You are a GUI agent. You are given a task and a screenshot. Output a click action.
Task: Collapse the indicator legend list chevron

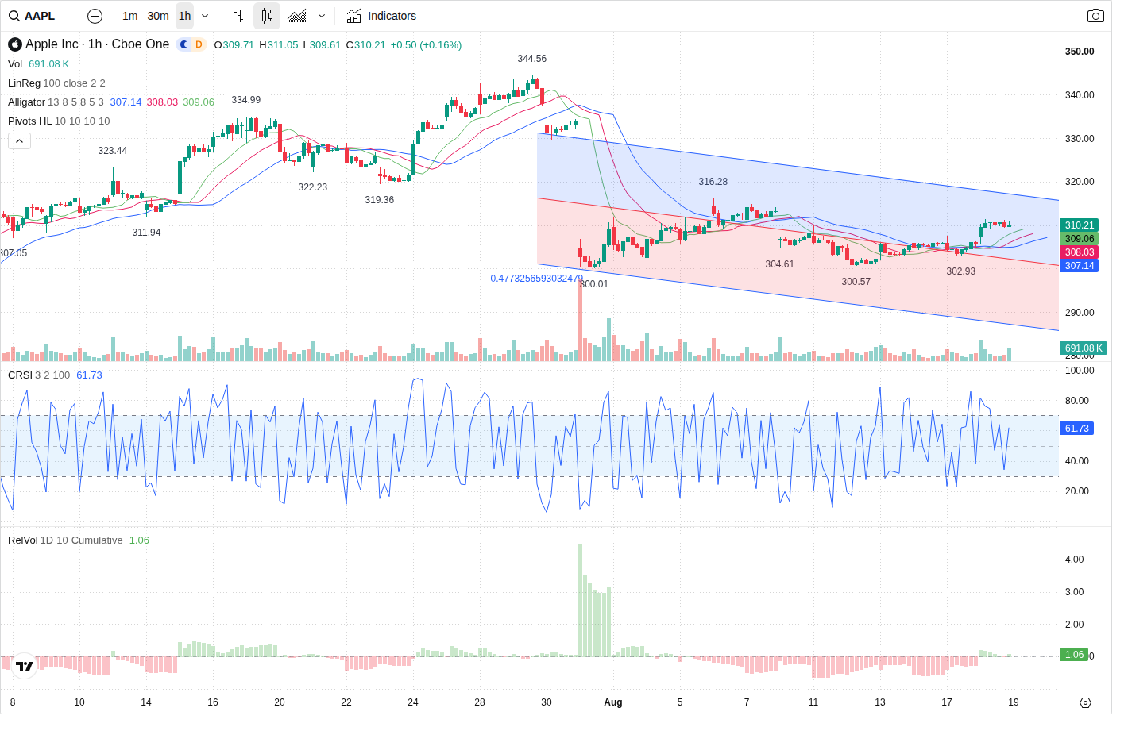pyautogui.click(x=20, y=141)
